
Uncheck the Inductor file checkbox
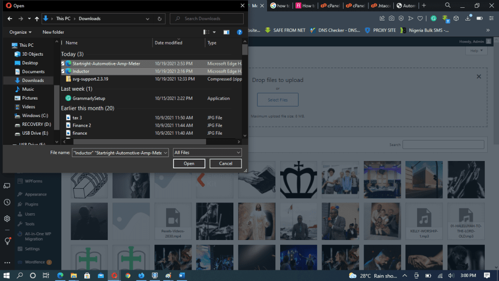click(63, 71)
